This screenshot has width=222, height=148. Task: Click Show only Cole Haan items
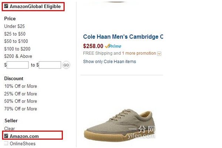109,61
